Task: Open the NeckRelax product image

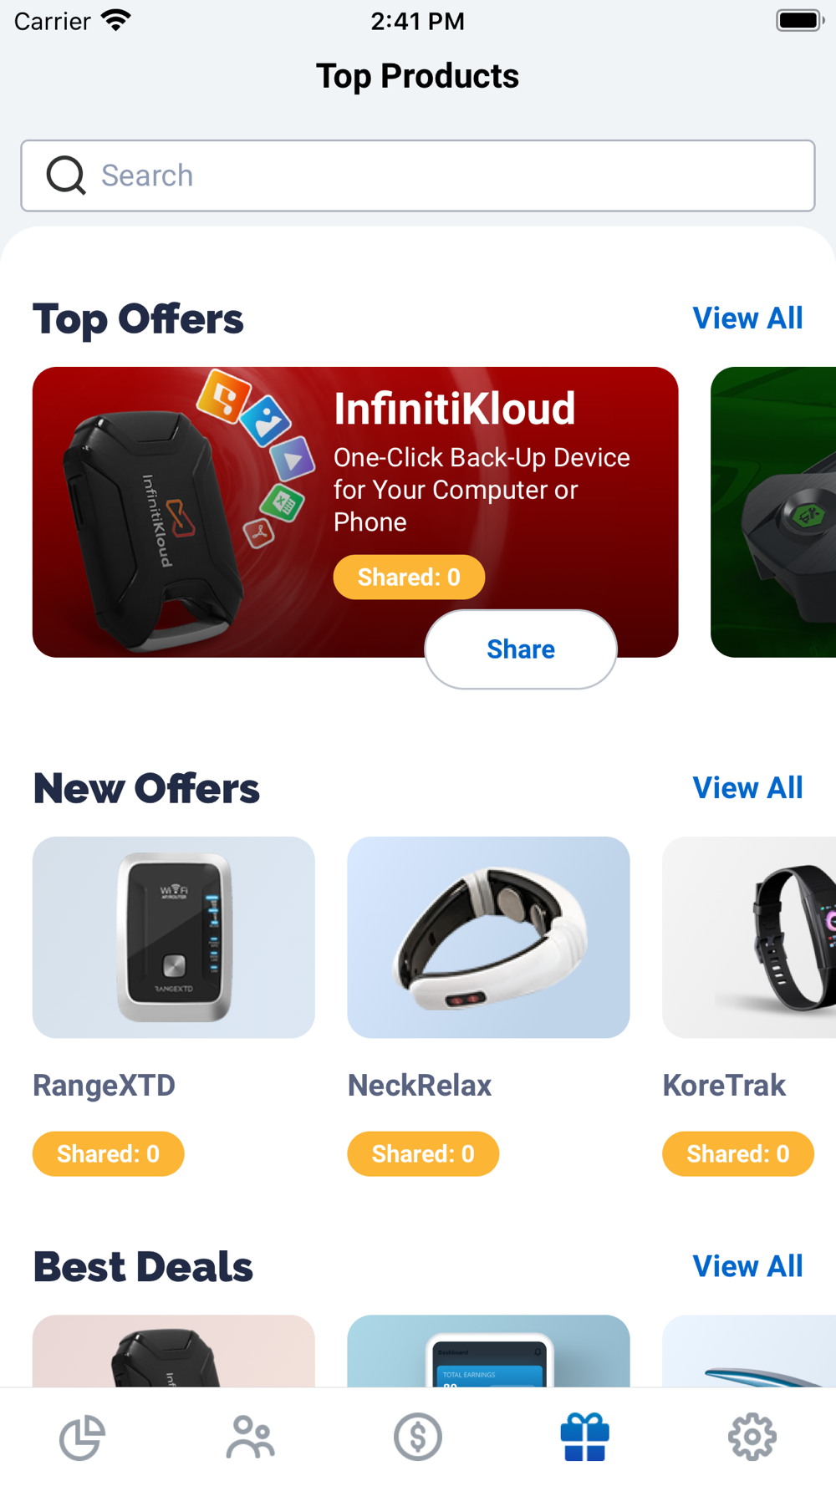Action: click(x=488, y=938)
